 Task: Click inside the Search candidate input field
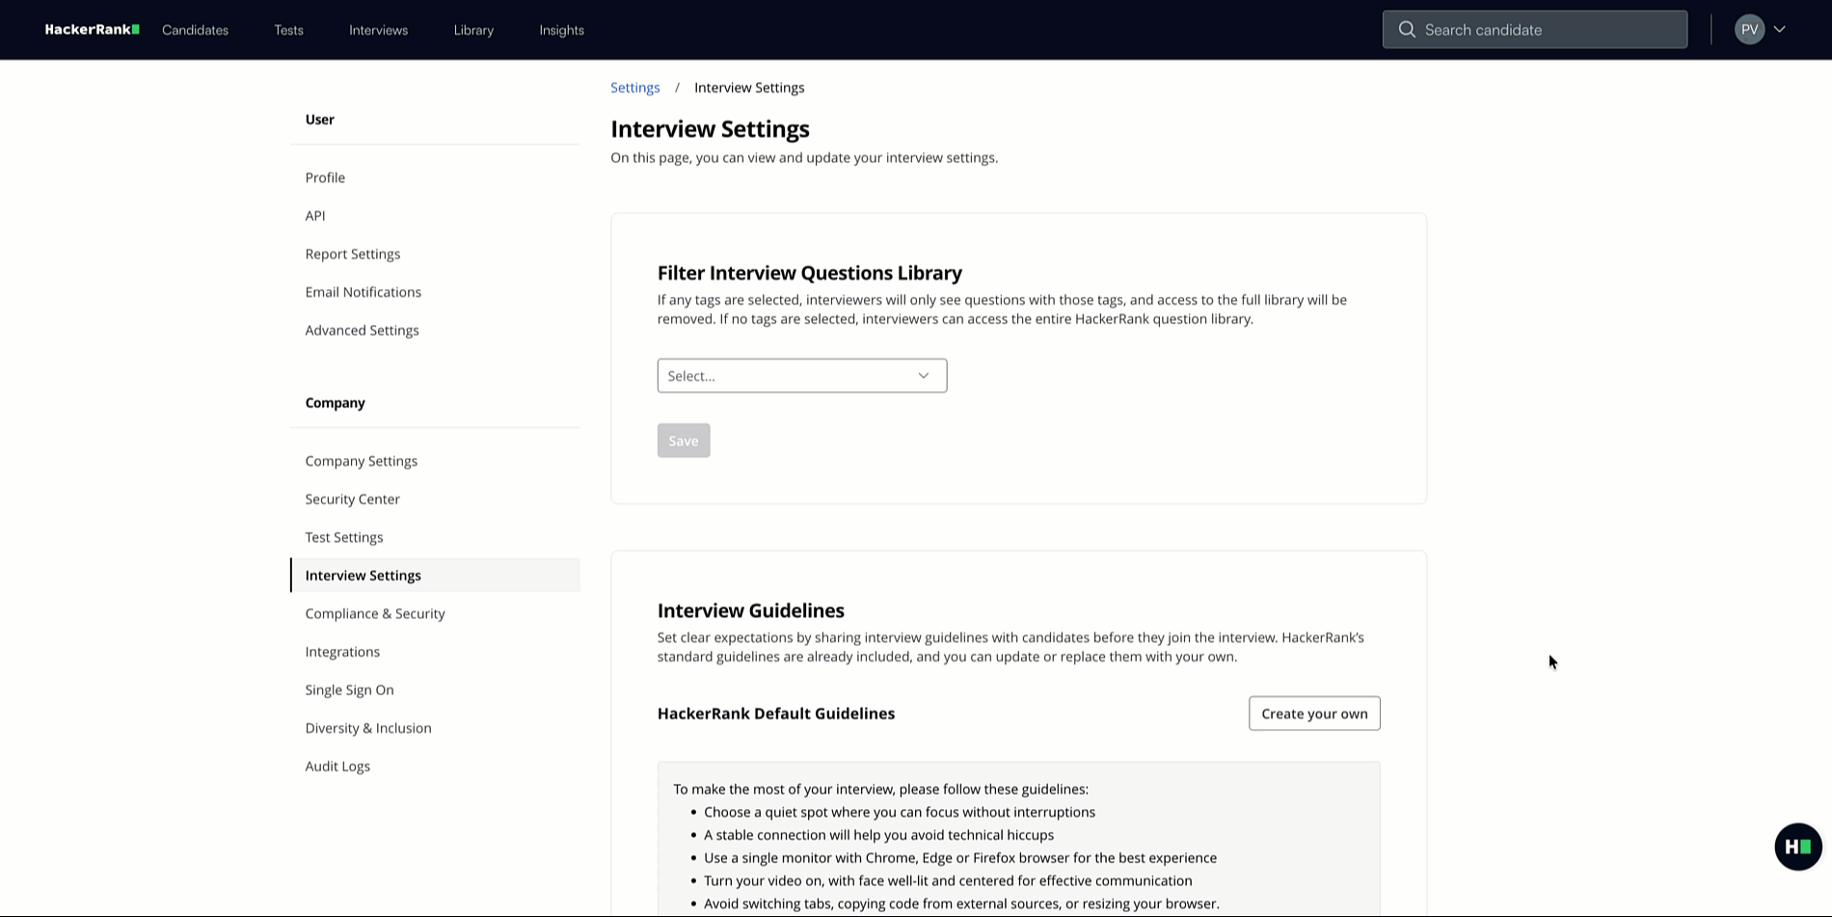point(1543,29)
